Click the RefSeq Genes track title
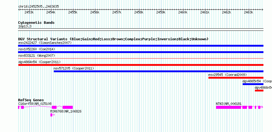 [x=31, y=100]
